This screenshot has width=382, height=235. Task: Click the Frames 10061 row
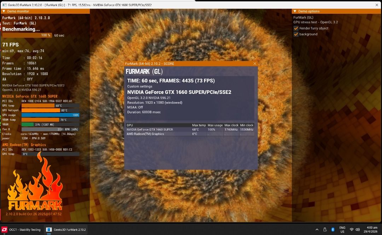[19, 63]
